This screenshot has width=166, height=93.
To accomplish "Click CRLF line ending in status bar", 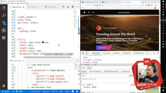I will pos(61,91).
